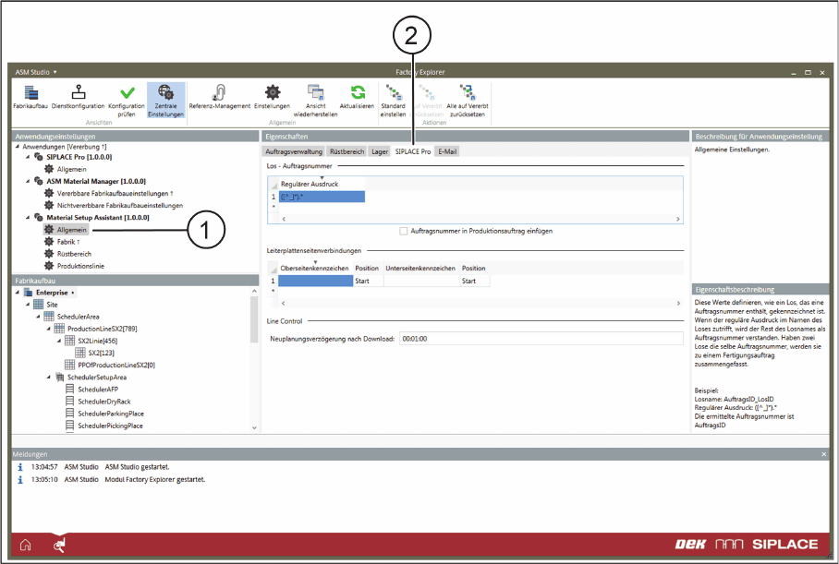Screen dimensions: 839x564
Task: Enable Auftragsnummer in Produktionsauftrag einfügen checkbox
Action: [404, 231]
